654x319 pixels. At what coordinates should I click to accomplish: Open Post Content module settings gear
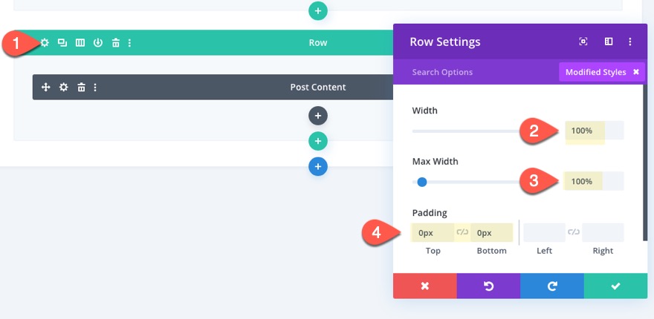tap(63, 88)
